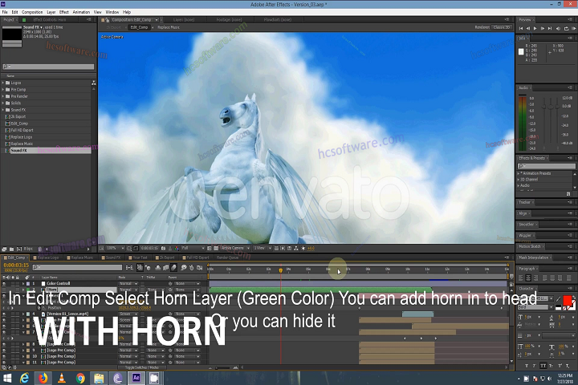The image size is (578, 385).
Task: Create a new folder in the Project panel
Action: pos(11,249)
